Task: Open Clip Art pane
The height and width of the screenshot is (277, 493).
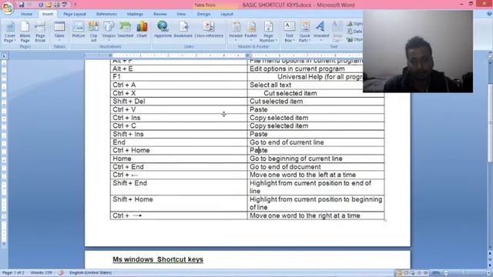Action: click(x=94, y=32)
